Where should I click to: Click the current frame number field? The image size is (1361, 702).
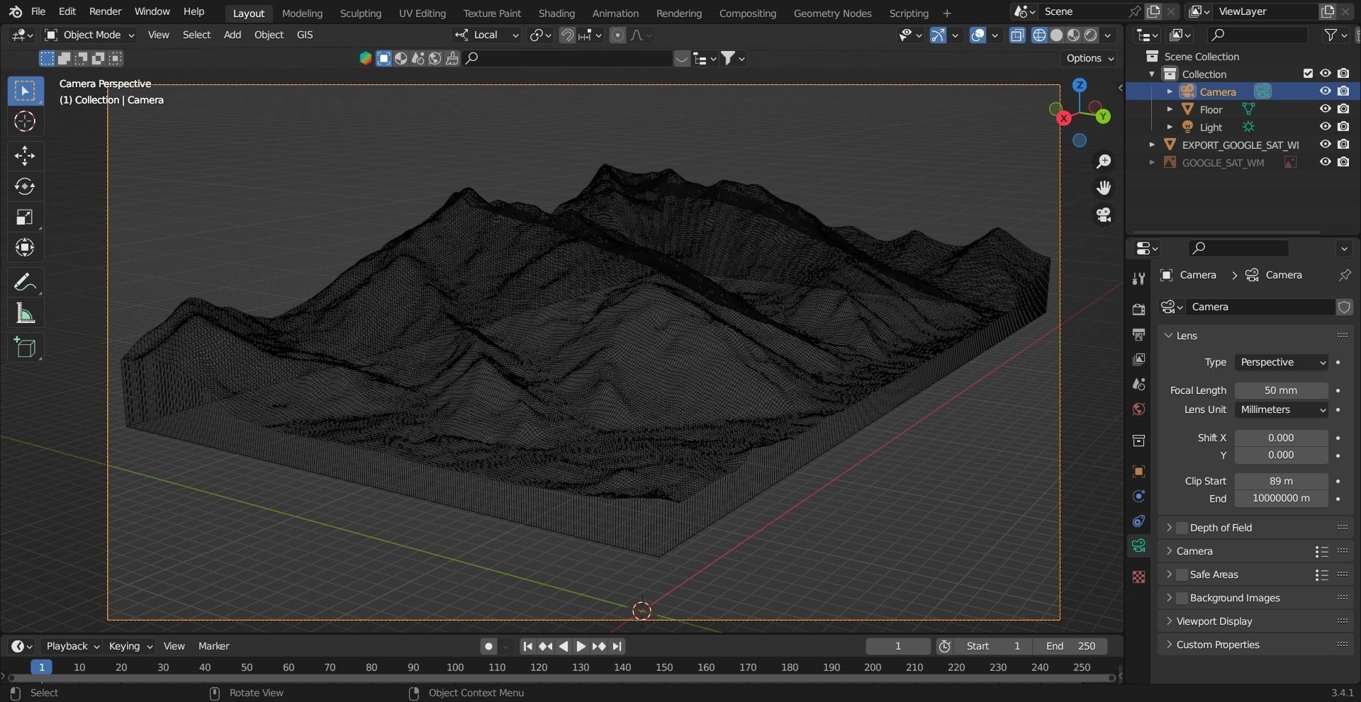click(x=897, y=646)
